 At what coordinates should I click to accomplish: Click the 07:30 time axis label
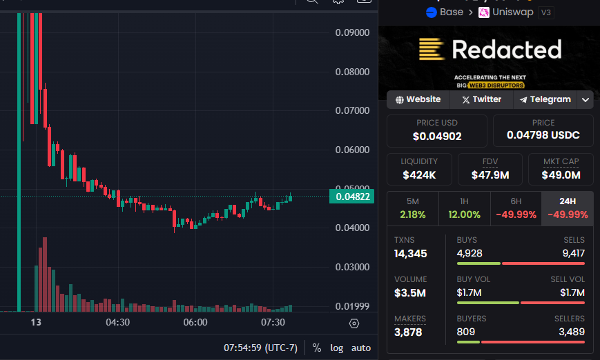tap(273, 323)
